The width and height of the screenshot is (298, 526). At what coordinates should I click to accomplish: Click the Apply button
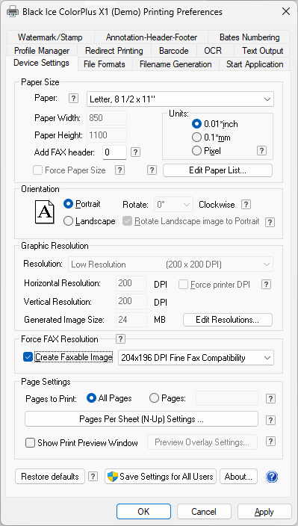(264, 512)
